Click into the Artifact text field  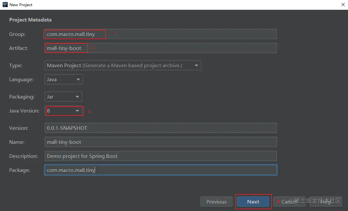[x=161, y=48]
